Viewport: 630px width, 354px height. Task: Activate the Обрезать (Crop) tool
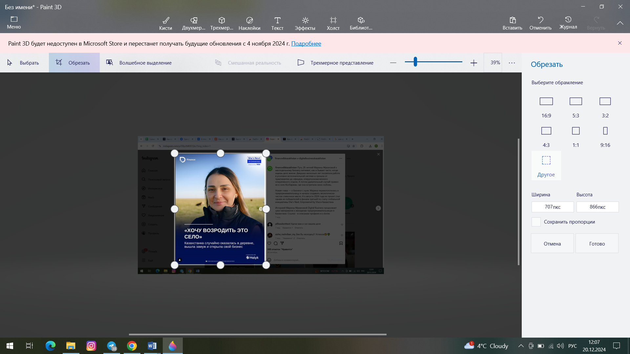pos(74,63)
